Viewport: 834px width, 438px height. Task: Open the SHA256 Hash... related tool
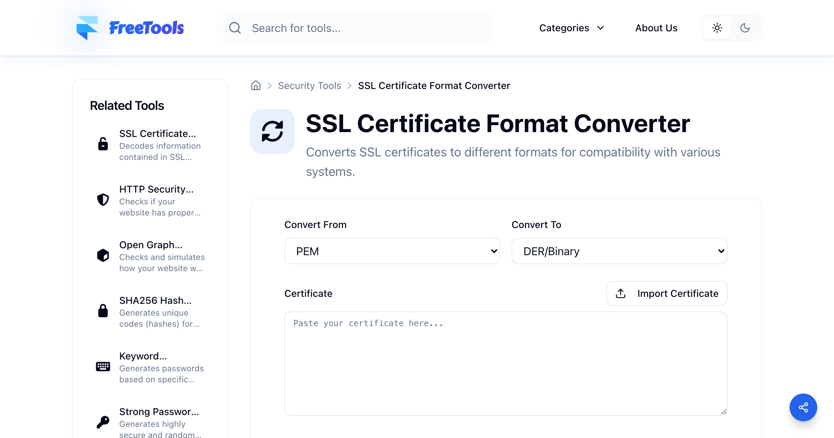pos(150,312)
